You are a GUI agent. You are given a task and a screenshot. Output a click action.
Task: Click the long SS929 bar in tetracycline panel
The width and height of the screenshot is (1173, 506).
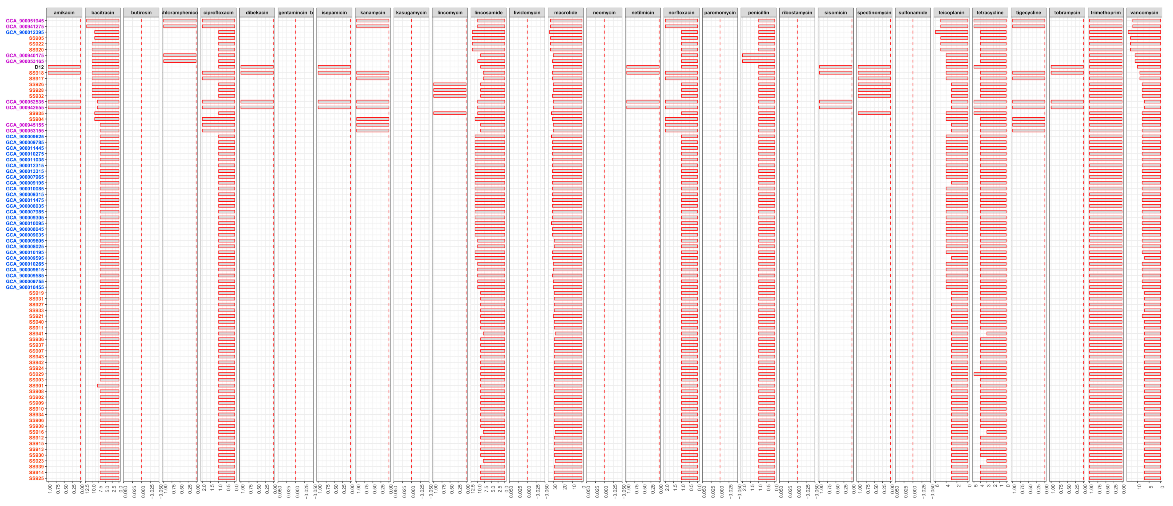coord(990,374)
